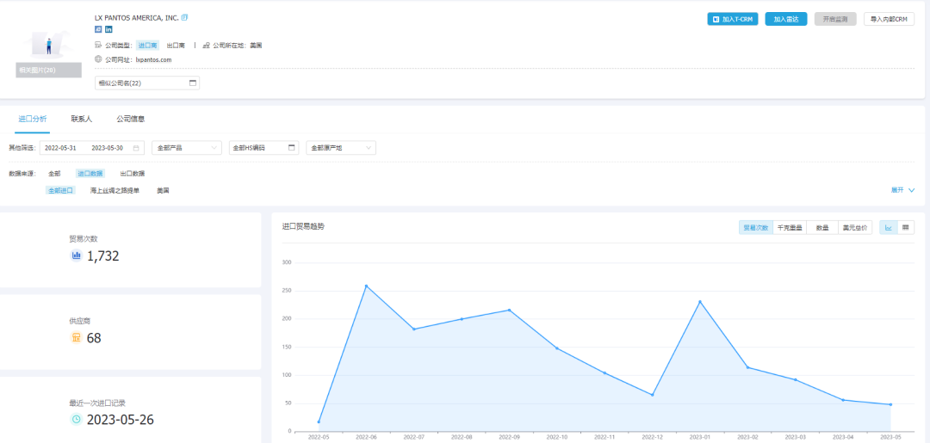The image size is (930, 443).
Task: Open the LinkedIn profile icon
Action: coord(108,30)
